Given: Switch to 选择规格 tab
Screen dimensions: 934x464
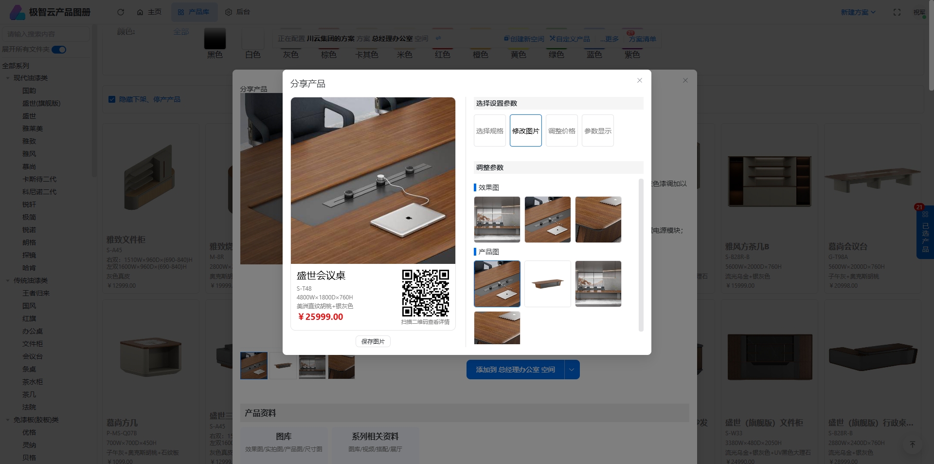Looking at the screenshot, I should [489, 130].
